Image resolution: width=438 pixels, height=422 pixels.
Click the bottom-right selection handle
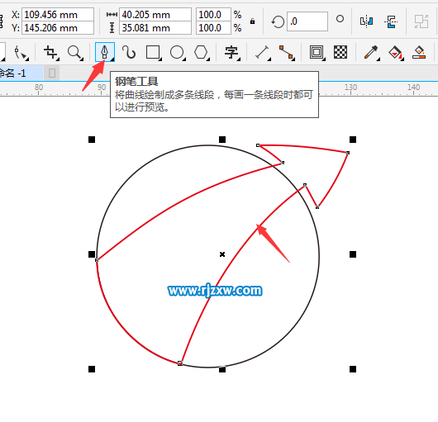[353, 369]
